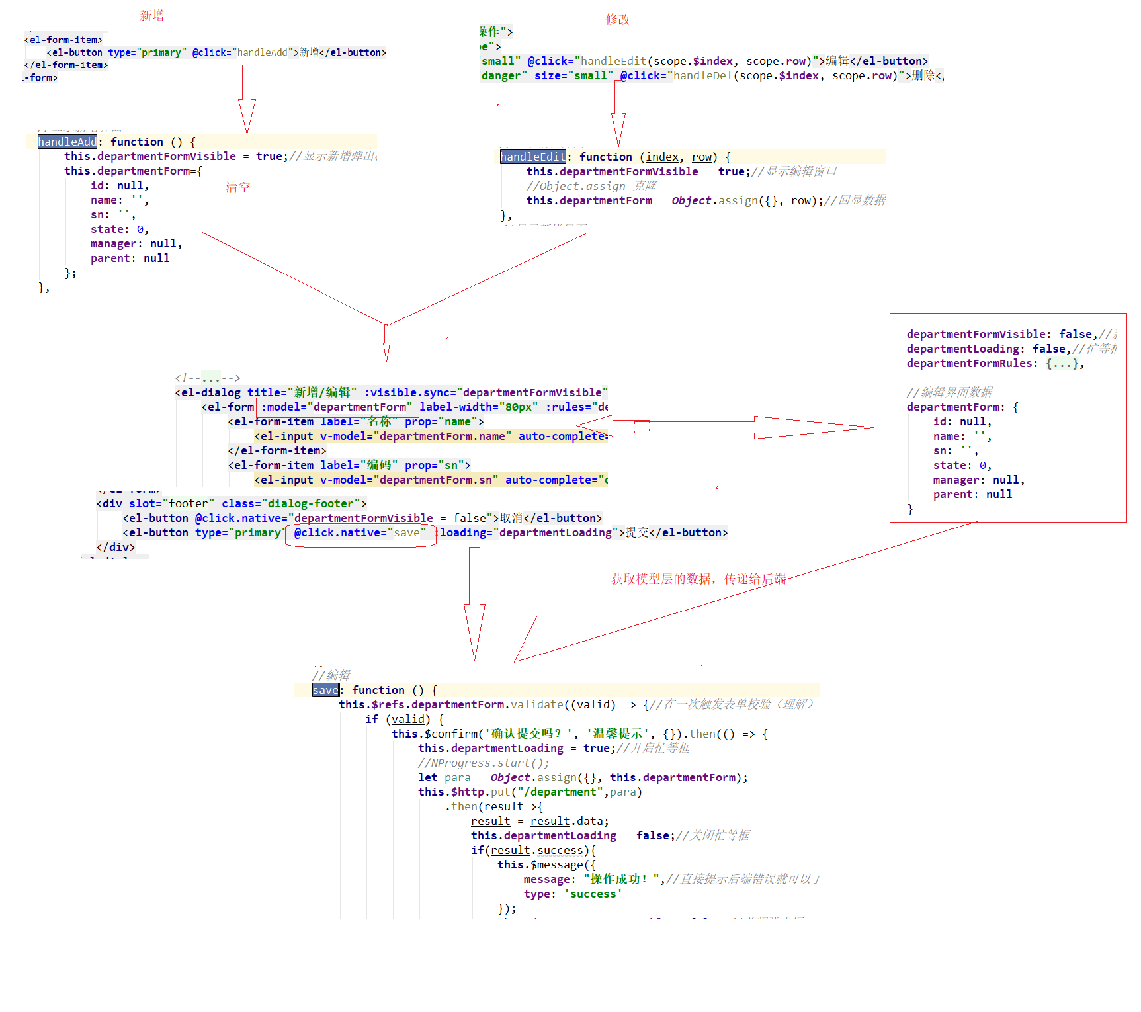1141x1012 pixels.
Task: Click departmentFormVisible: false, in data block
Action: point(1002,334)
